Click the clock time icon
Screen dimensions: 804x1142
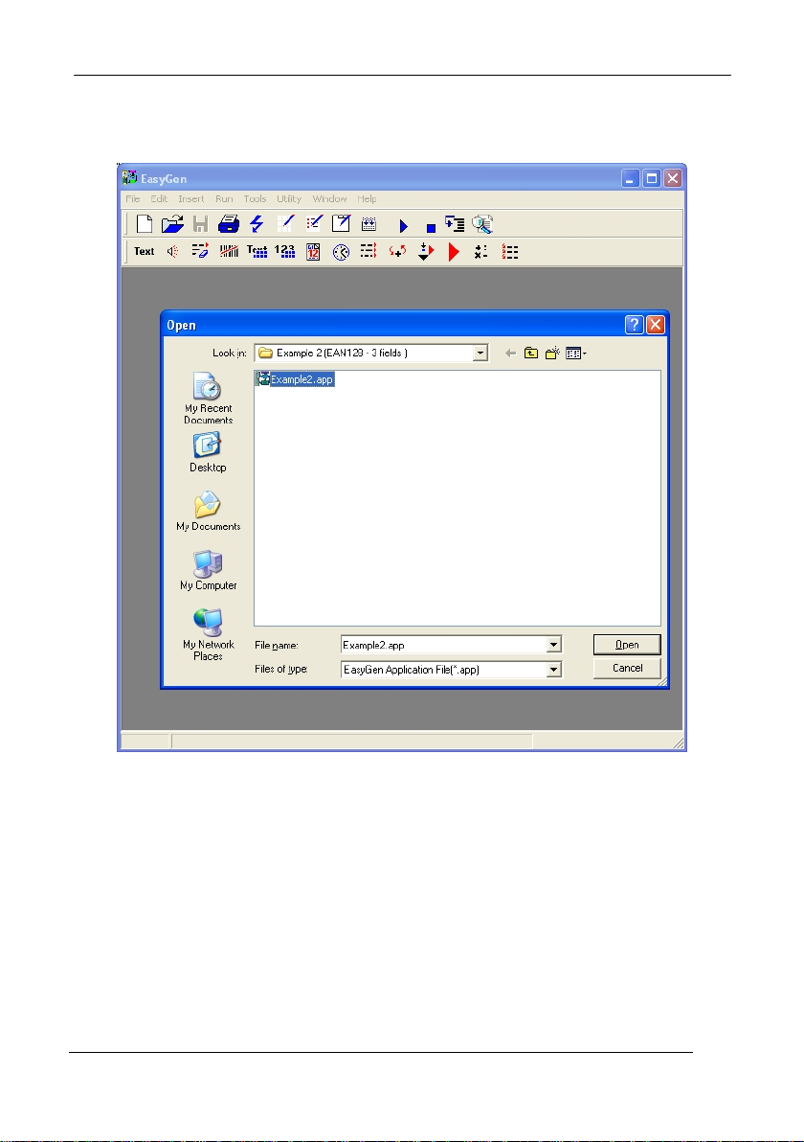click(x=342, y=252)
